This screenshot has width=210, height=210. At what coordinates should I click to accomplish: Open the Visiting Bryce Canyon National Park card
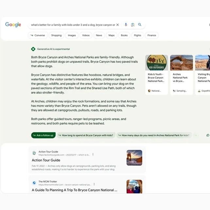tap(202, 75)
